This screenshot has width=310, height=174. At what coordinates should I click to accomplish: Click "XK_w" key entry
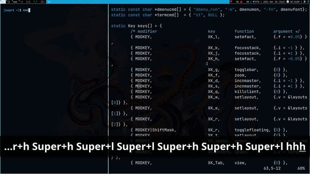point(214,97)
